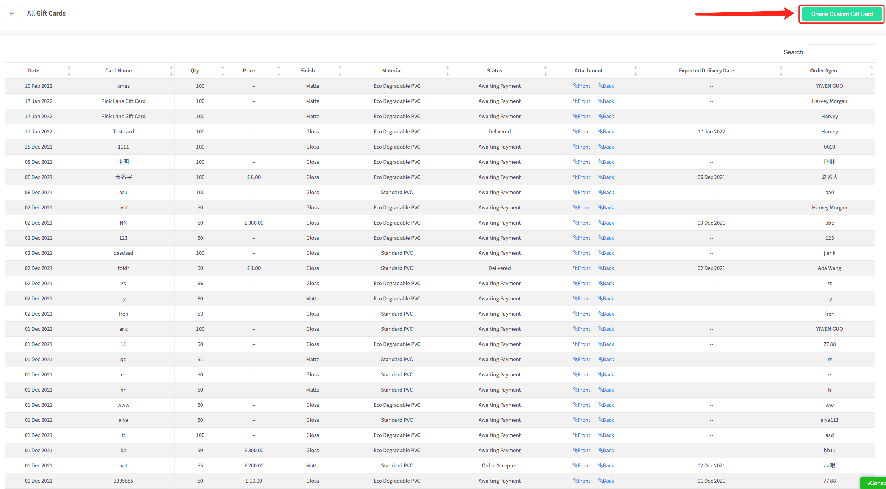The width and height of the screenshot is (886, 489).
Task: Click the dasdasd card name cell
Action: click(124, 253)
